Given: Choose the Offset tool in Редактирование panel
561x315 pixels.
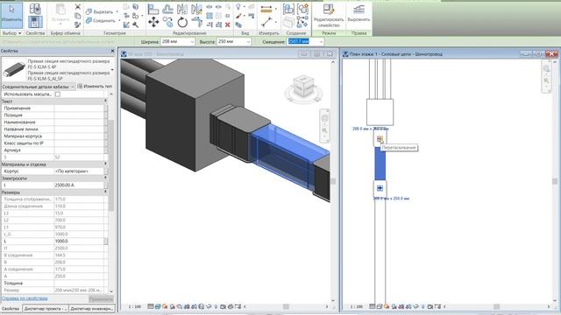Looking at the screenshot, I should [167, 9].
